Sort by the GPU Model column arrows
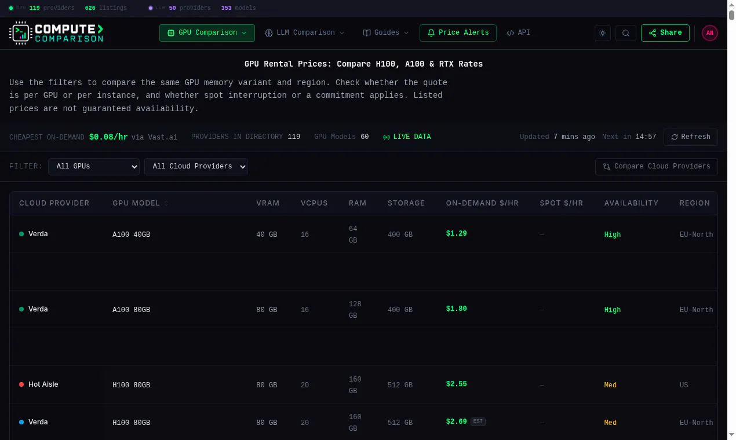The height and width of the screenshot is (440, 736). pyautogui.click(x=166, y=204)
